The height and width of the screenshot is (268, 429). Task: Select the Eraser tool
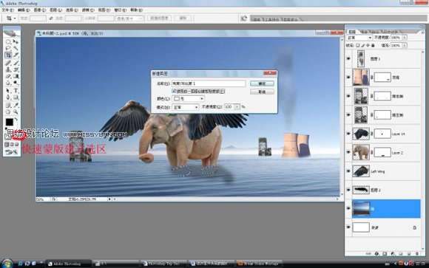(x=8, y=76)
